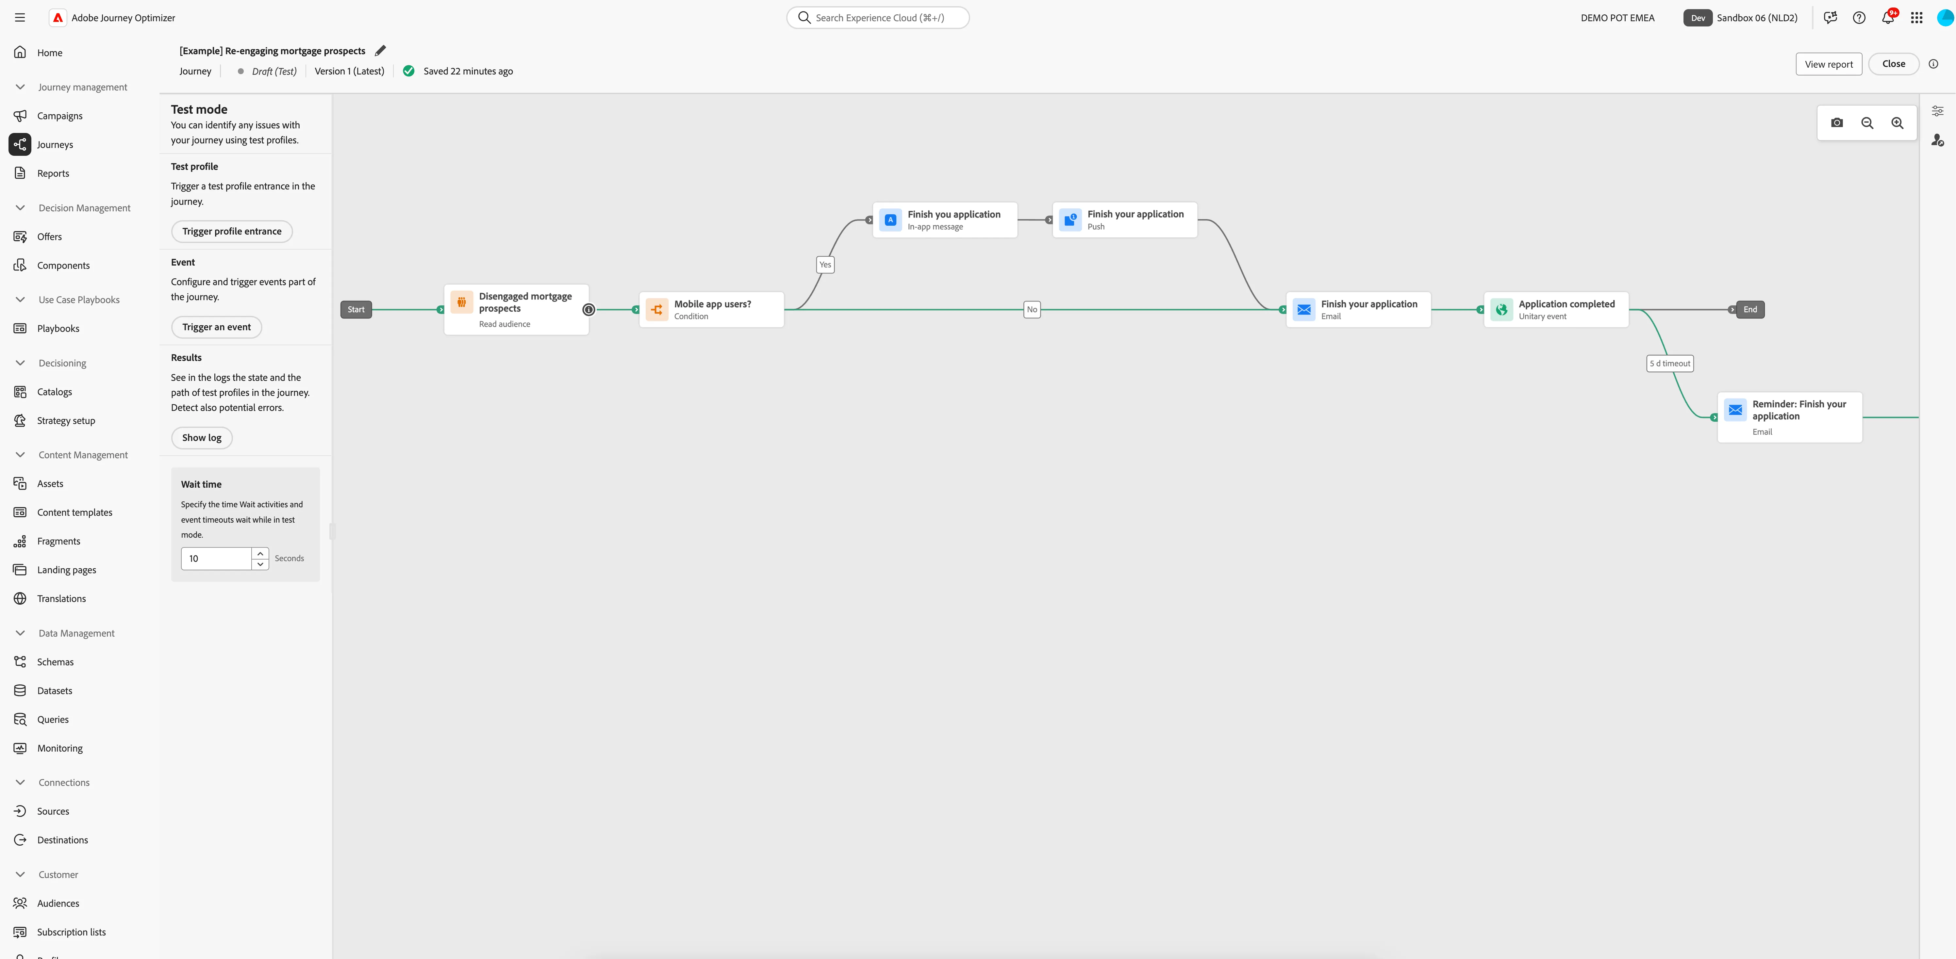Collapse the Connections section
This screenshot has width=1956, height=959.
(21, 783)
